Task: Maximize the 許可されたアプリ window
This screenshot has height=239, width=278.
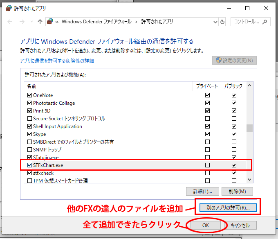Action: 247,8
